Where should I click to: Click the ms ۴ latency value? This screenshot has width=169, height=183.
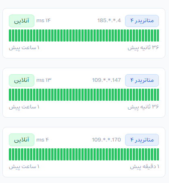[42, 140]
